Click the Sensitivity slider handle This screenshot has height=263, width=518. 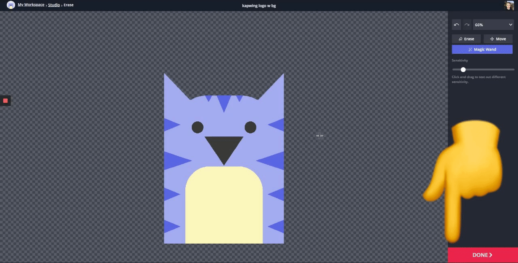[463, 70]
